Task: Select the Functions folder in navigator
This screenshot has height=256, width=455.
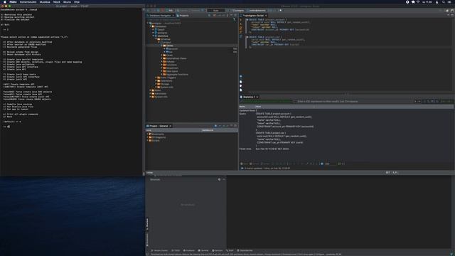Action: (170, 65)
